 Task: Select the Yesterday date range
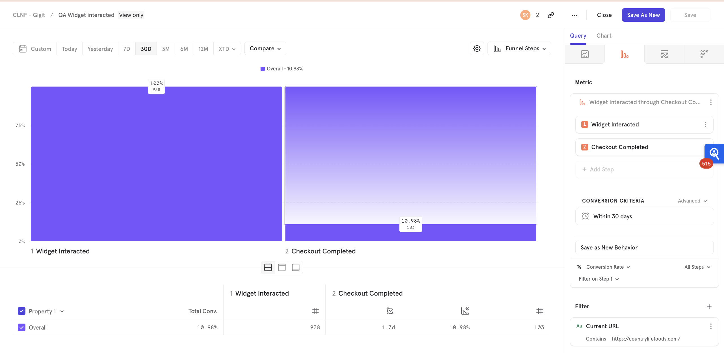point(100,49)
